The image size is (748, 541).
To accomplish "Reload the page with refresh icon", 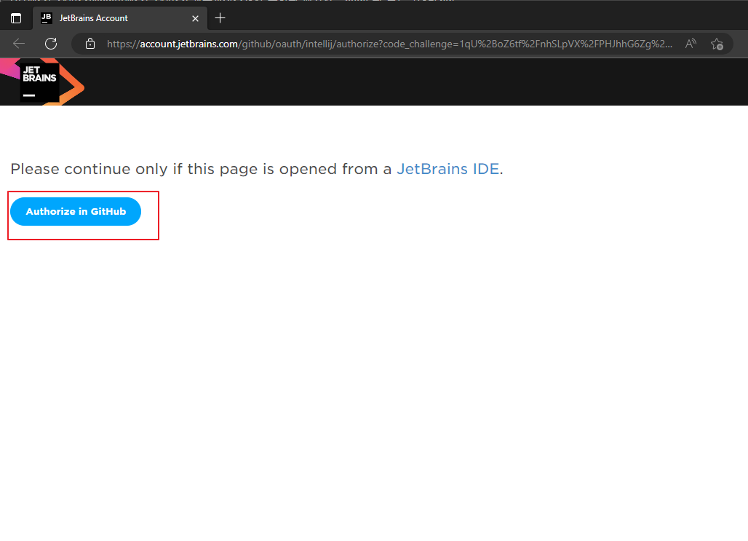I will tap(51, 44).
